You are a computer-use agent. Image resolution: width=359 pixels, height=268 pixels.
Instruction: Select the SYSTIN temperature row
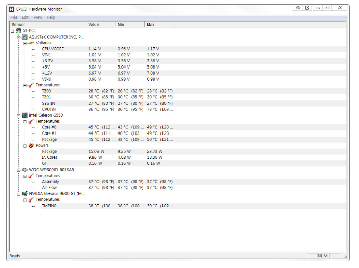click(193, 103)
